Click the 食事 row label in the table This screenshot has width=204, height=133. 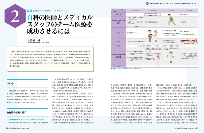tap(118, 41)
